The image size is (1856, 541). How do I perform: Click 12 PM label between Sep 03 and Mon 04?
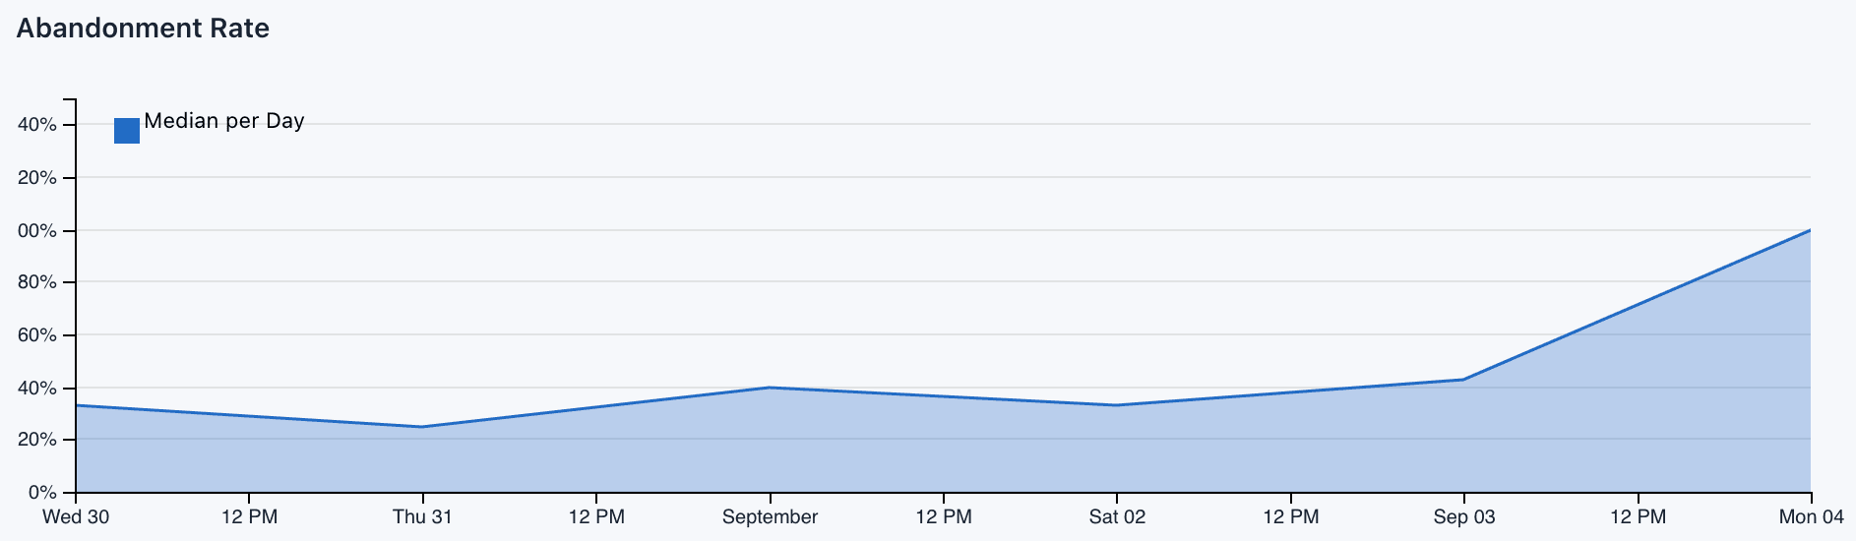1638,517
